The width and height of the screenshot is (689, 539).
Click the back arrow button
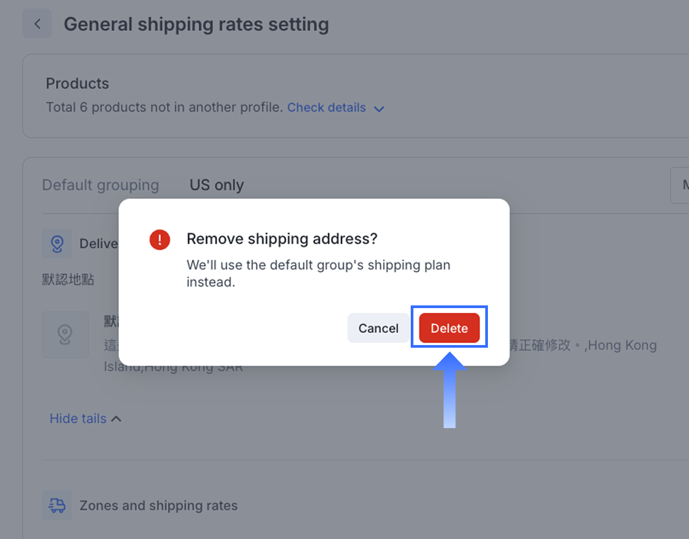(37, 24)
